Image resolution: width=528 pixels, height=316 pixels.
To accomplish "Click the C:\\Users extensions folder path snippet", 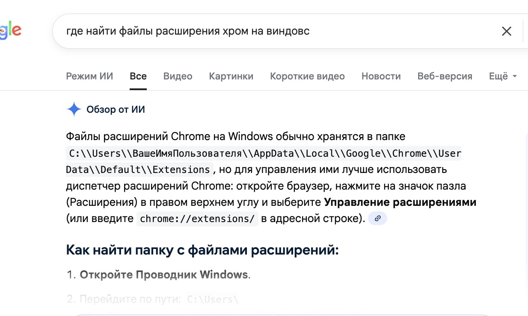I will 264,161.
